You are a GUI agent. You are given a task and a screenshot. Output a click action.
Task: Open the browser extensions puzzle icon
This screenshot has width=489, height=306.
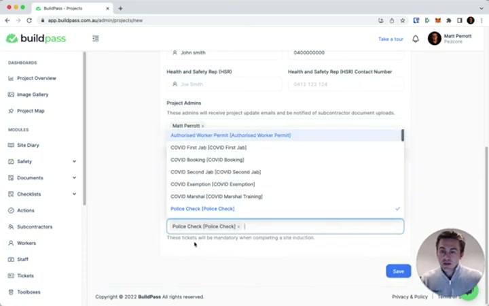click(x=449, y=20)
